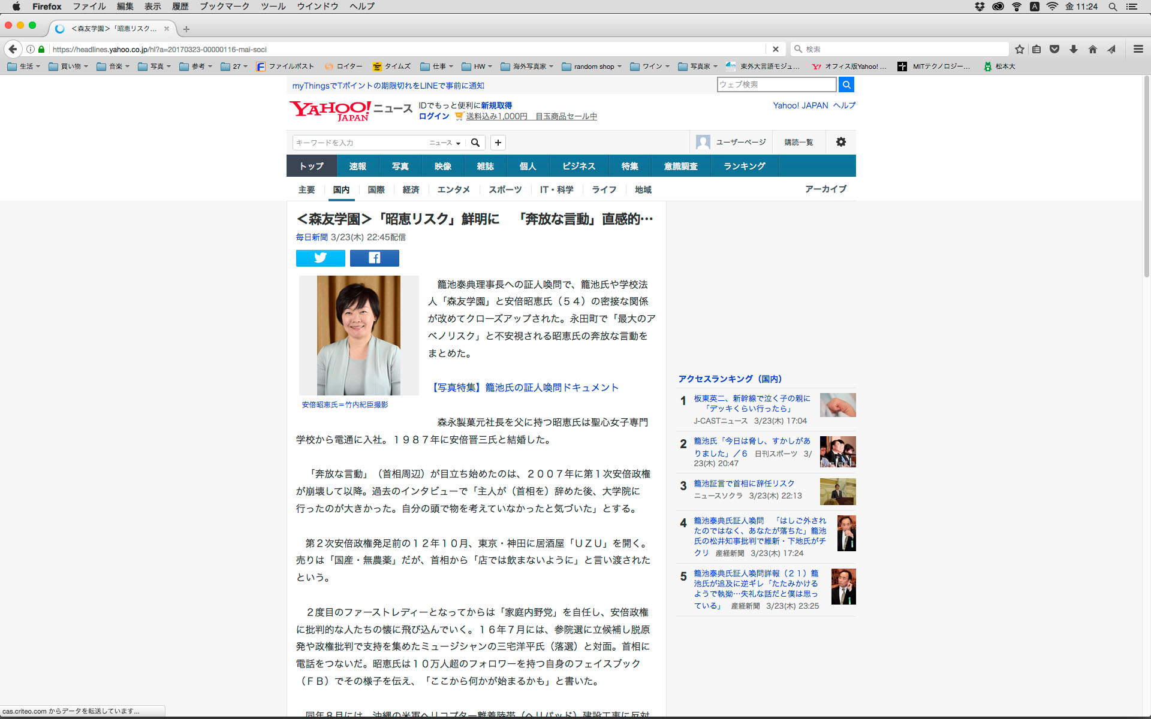The height and width of the screenshot is (719, 1151).
Task: Share article on Facebook
Action: pos(374,258)
